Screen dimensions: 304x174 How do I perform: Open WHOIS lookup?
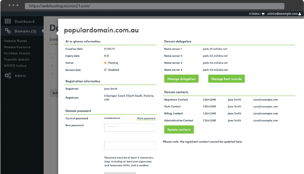click(x=15, y=66)
